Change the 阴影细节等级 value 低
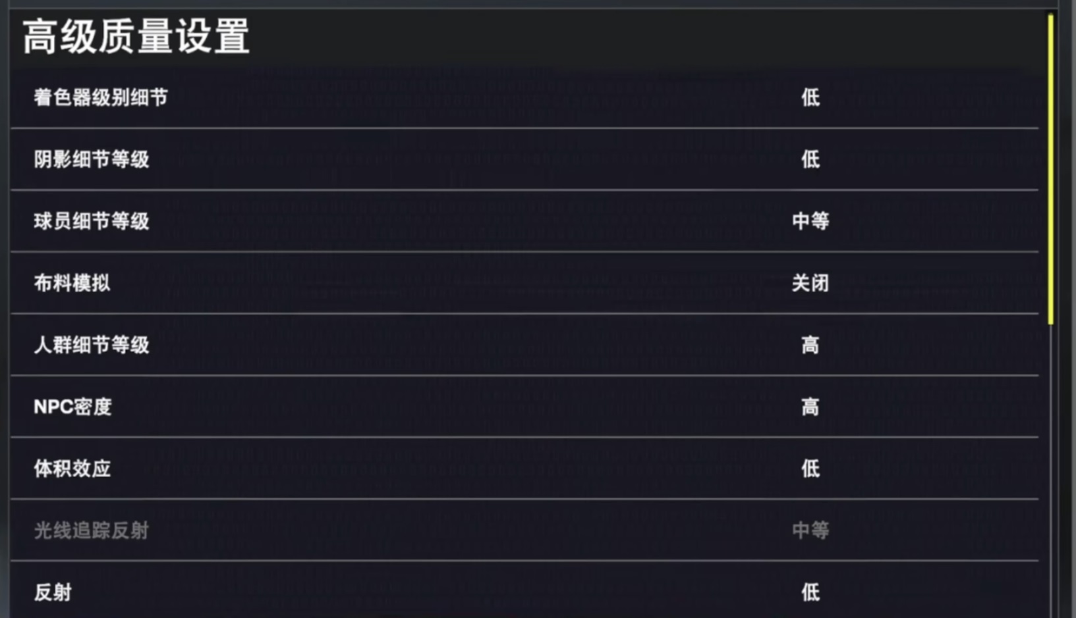 [810, 159]
